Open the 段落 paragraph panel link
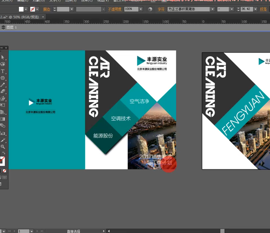270x233 pixels. (x=264, y=9)
